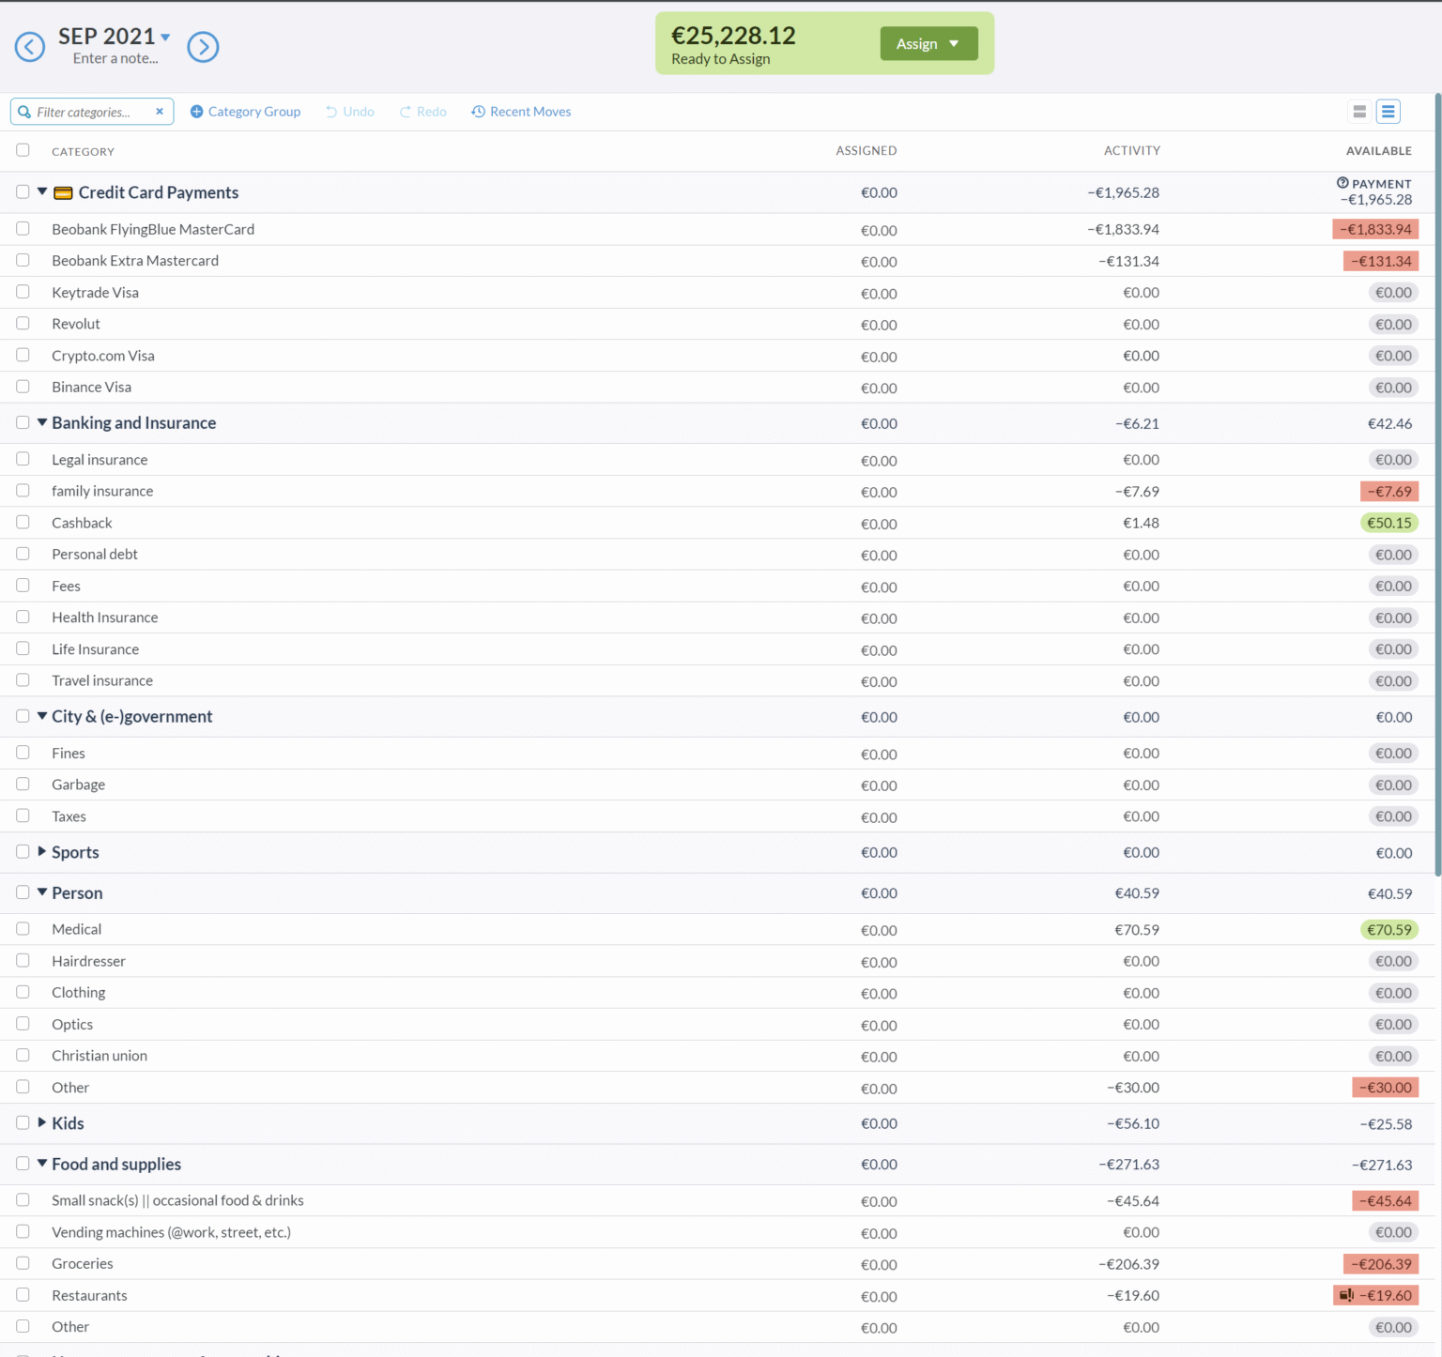The height and width of the screenshot is (1357, 1442).
Task: Switch to compact row view icon
Action: click(x=1359, y=112)
